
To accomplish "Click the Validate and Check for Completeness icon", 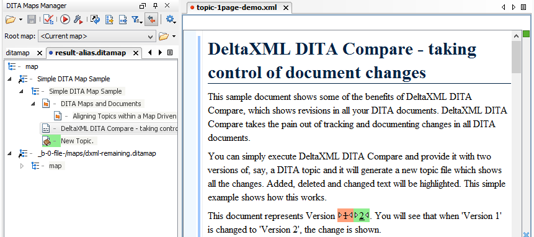I will click(x=48, y=20).
